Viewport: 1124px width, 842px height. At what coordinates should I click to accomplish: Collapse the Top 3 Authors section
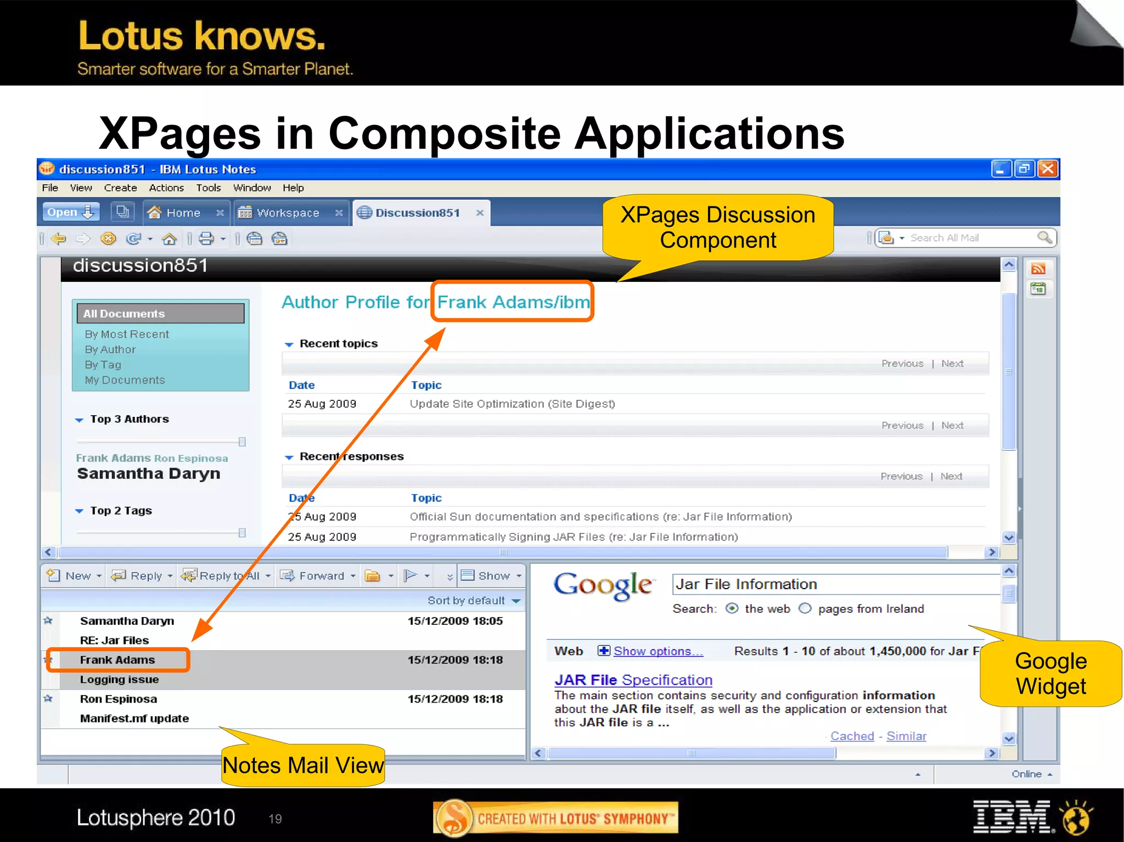(79, 420)
